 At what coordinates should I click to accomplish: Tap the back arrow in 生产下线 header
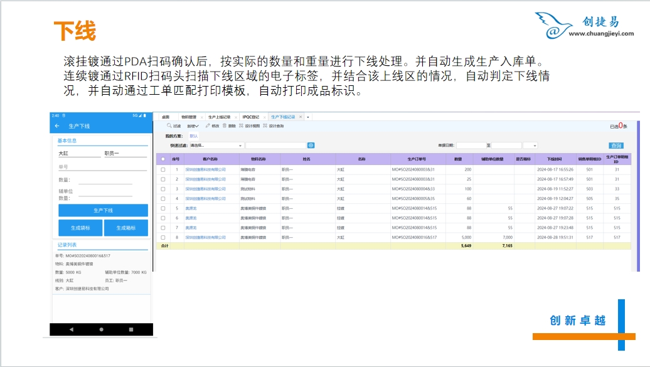point(58,126)
